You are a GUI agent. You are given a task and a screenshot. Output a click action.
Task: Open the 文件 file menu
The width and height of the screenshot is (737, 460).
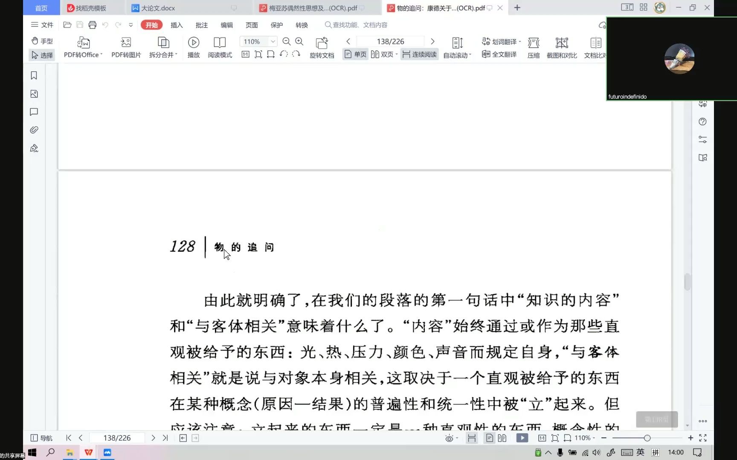(42, 25)
